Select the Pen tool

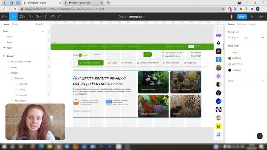pos(38,17)
